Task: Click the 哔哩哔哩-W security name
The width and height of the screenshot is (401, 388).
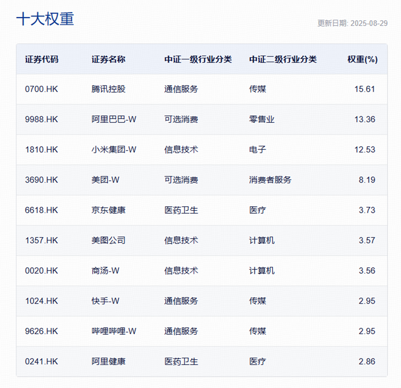Action: (114, 331)
